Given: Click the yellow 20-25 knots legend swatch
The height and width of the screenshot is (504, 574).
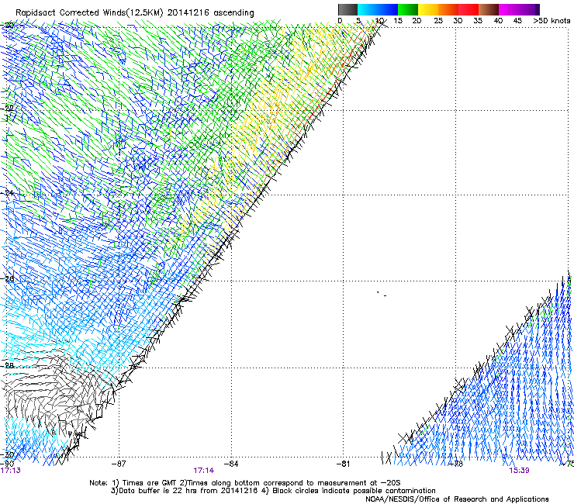Looking at the screenshot, I should (x=428, y=9).
